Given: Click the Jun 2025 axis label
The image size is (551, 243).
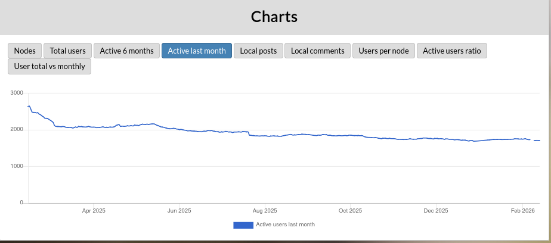Looking at the screenshot, I should [x=179, y=211].
